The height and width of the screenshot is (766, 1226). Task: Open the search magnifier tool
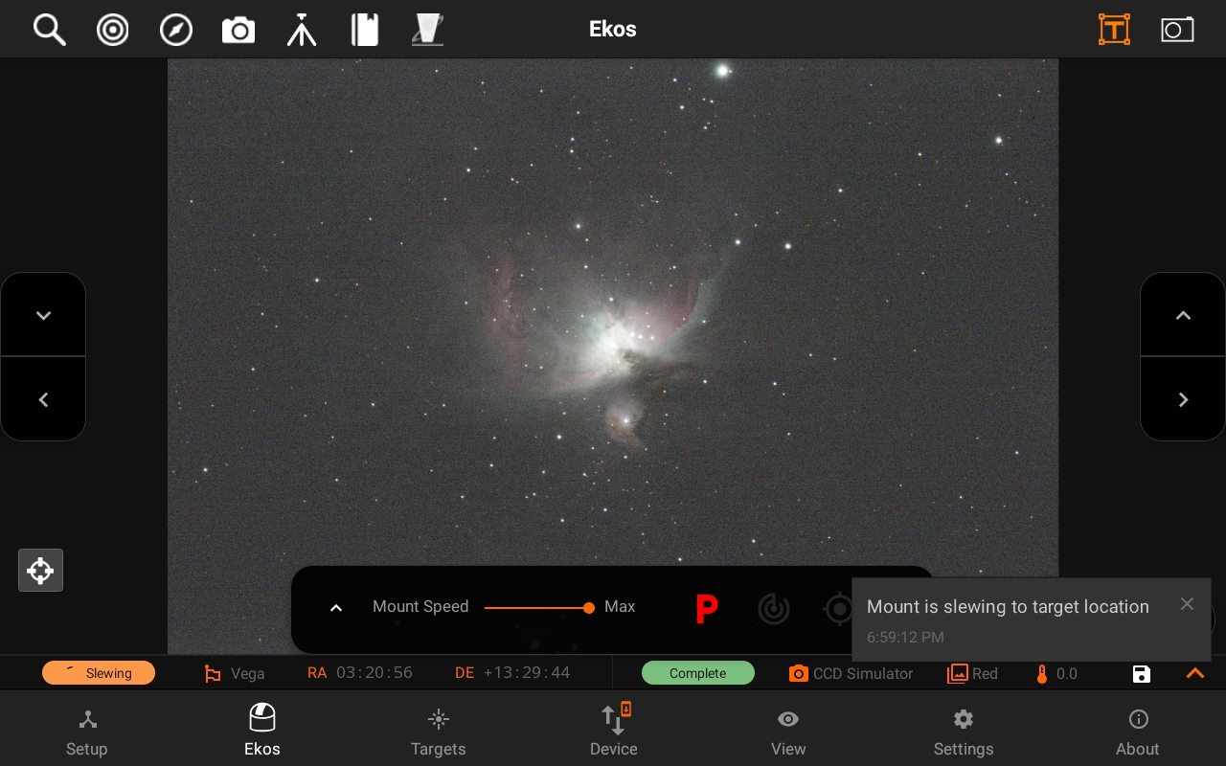pyautogui.click(x=49, y=30)
